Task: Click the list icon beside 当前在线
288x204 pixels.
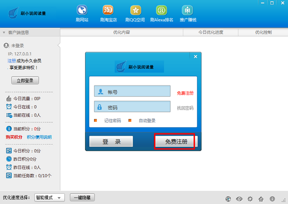Action: 9,115
